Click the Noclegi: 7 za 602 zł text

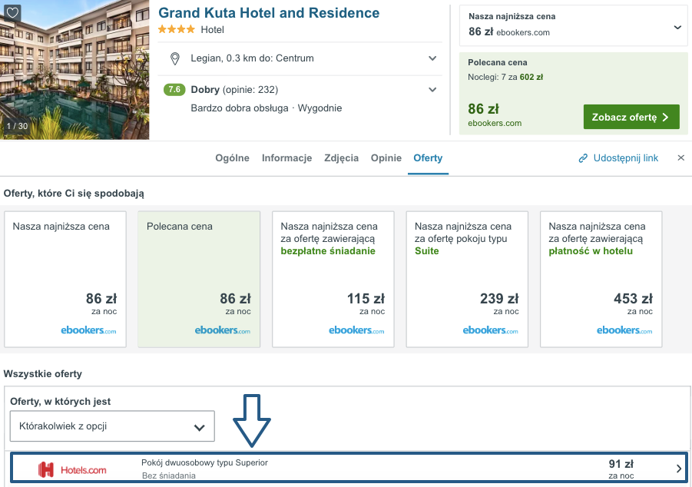[505, 77]
